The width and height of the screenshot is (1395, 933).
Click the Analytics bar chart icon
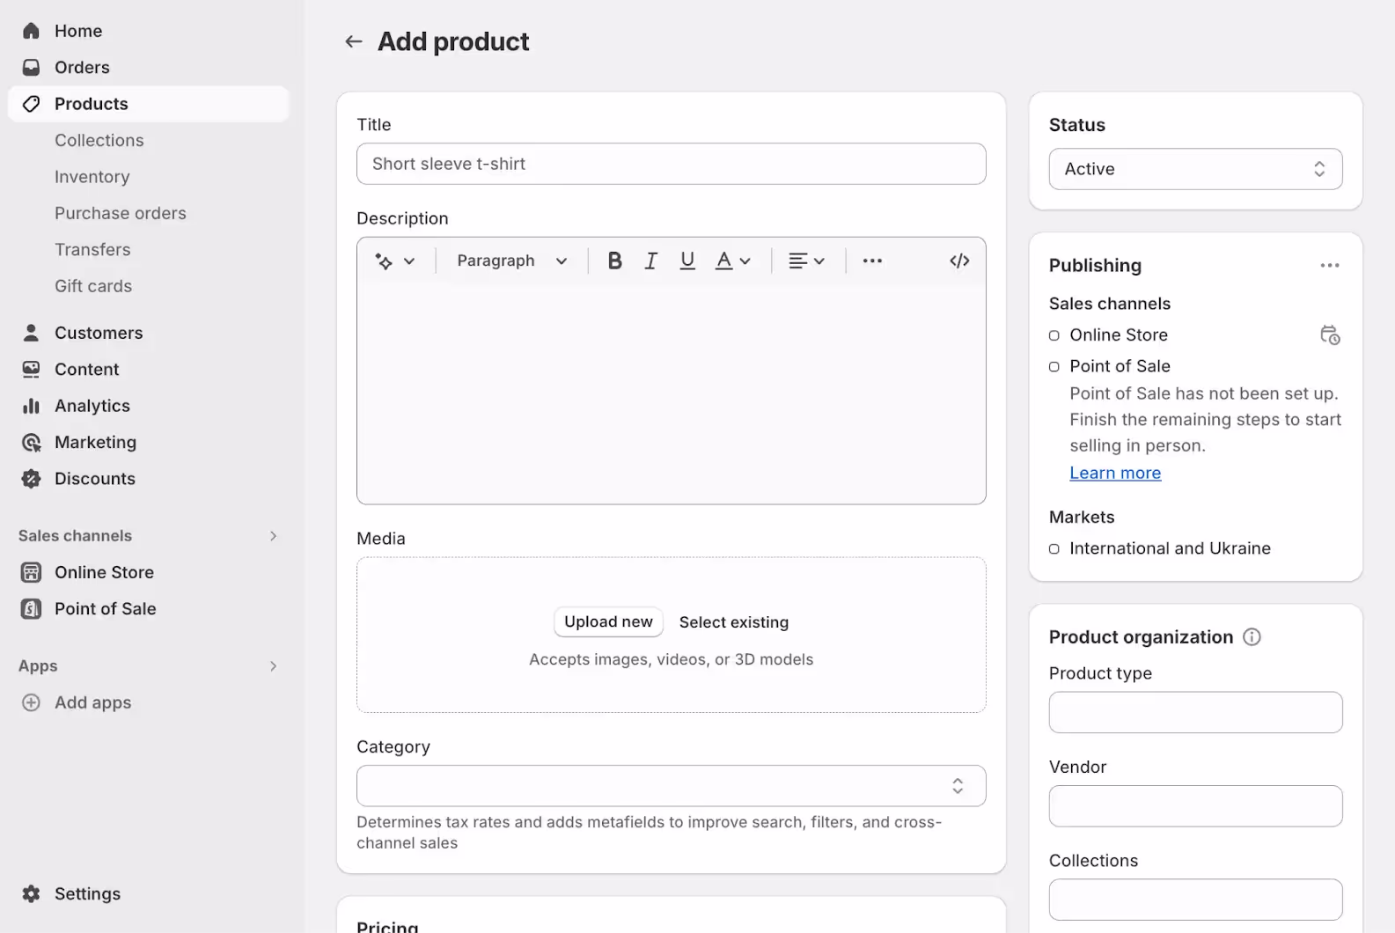31,406
